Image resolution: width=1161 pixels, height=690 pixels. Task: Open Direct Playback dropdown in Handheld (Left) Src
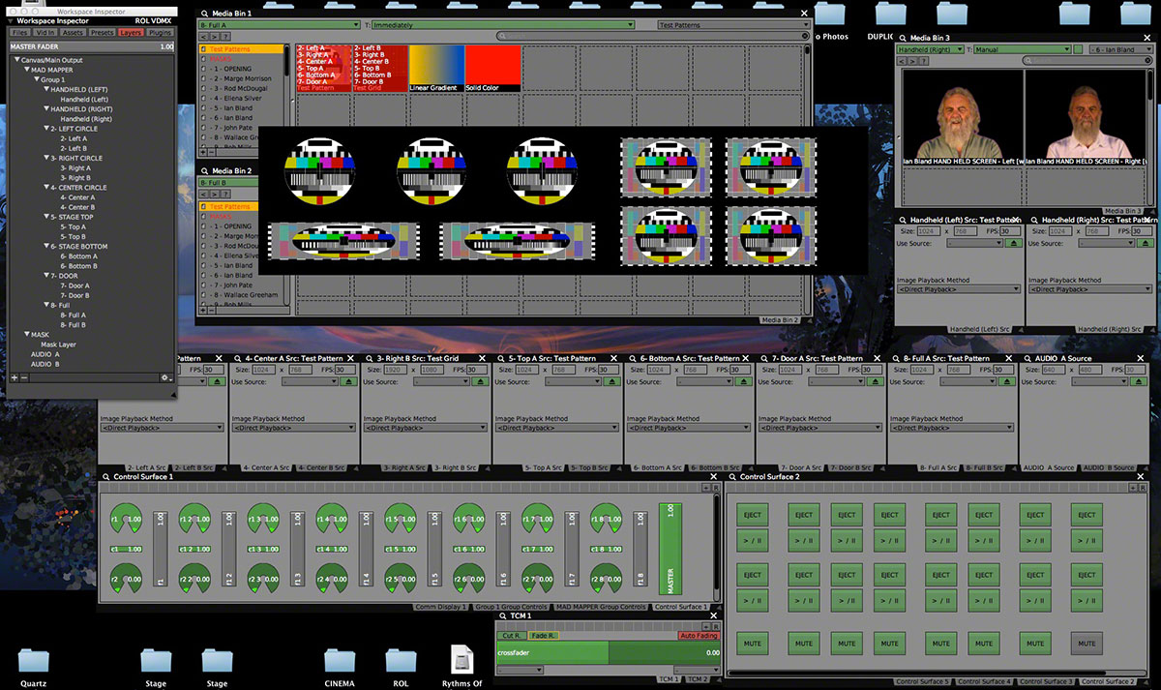(959, 289)
